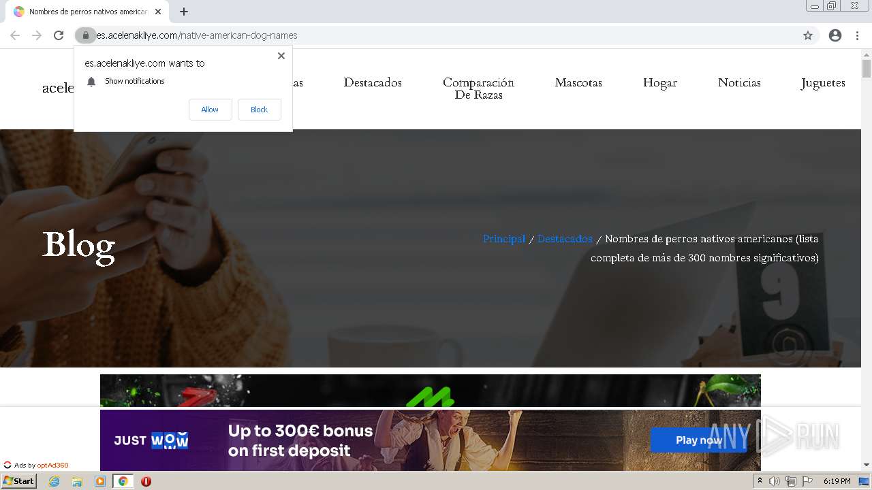This screenshot has height=490, width=872.
Task: Click the Play now ad button
Action: coord(698,440)
